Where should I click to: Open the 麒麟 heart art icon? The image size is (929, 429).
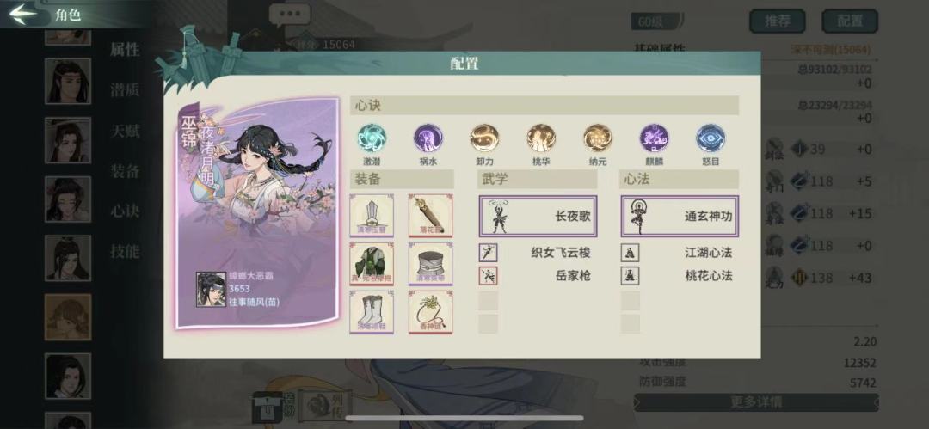pyautogui.click(x=654, y=138)
